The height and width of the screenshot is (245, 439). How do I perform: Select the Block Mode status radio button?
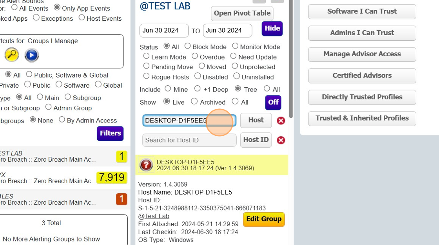tap(188, 46)
